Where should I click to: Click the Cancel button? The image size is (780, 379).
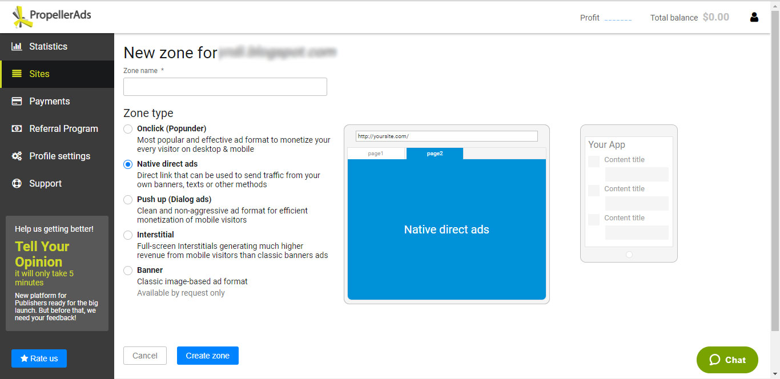145,356
